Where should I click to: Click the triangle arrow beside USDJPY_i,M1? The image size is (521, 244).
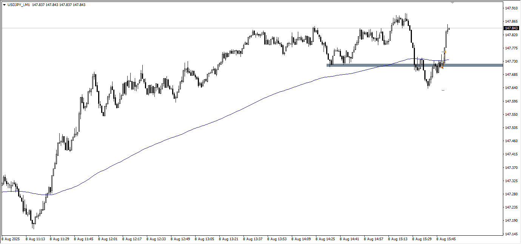pyautogui.click(x=4, y=5)
